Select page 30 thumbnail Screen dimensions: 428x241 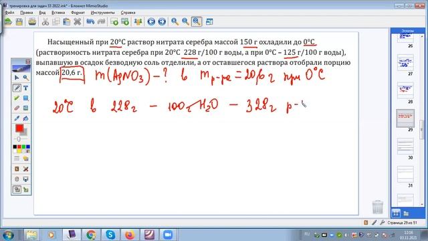point(405,147)
